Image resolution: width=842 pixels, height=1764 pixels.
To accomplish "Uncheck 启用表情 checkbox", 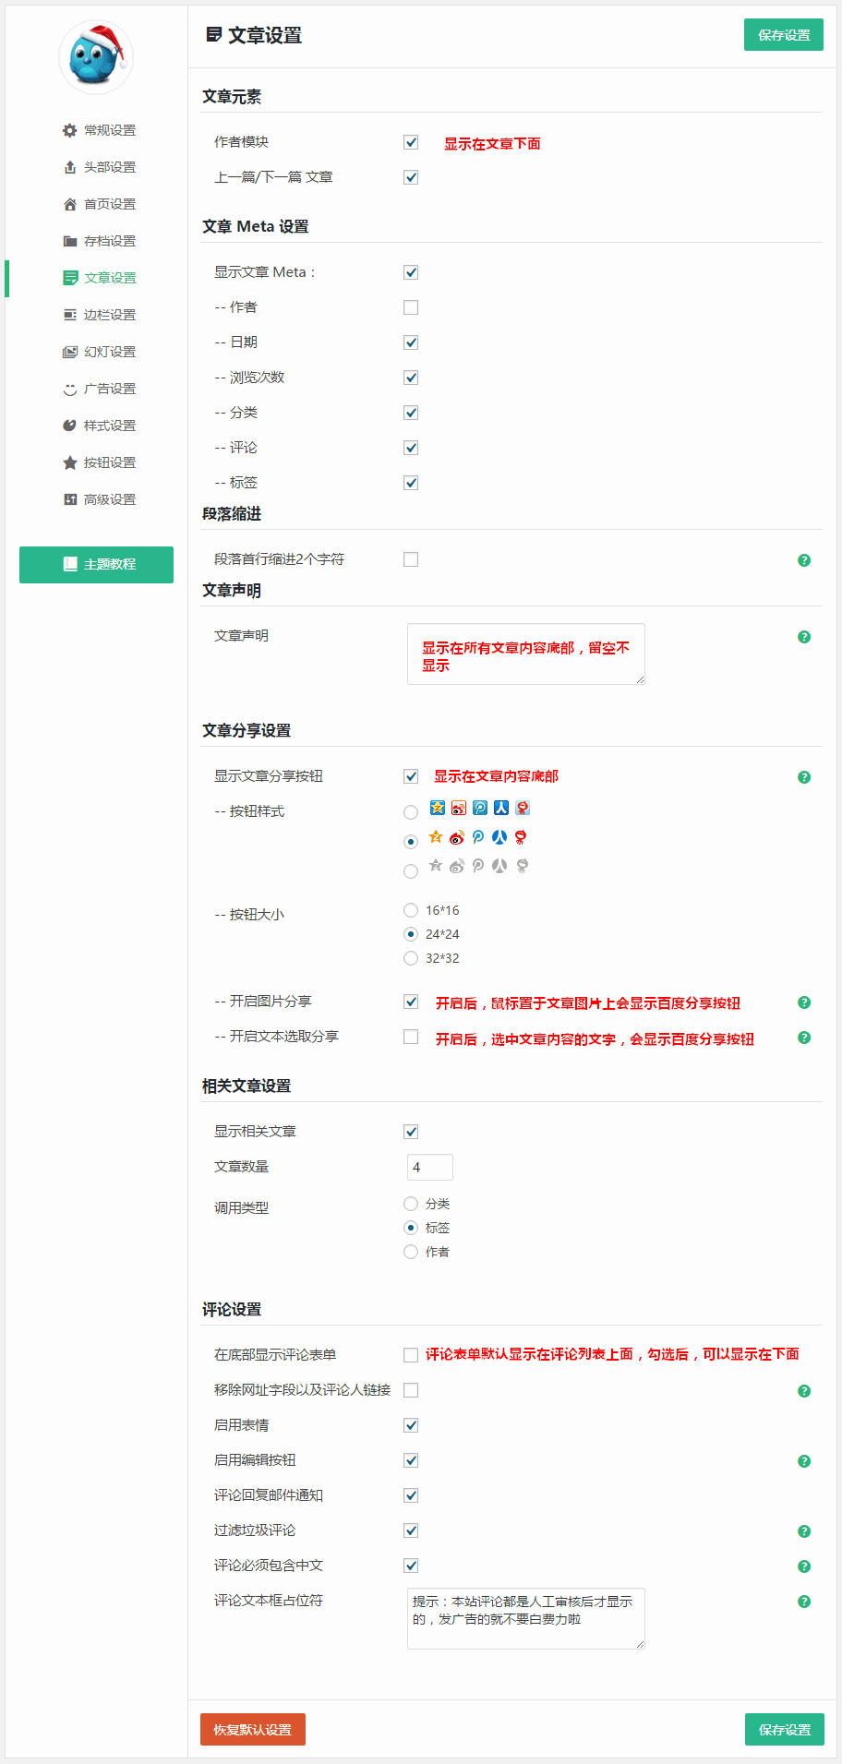I will click(x=411, y=1425).
